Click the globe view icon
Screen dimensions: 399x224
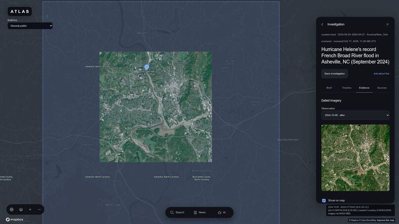pos(12,210)
